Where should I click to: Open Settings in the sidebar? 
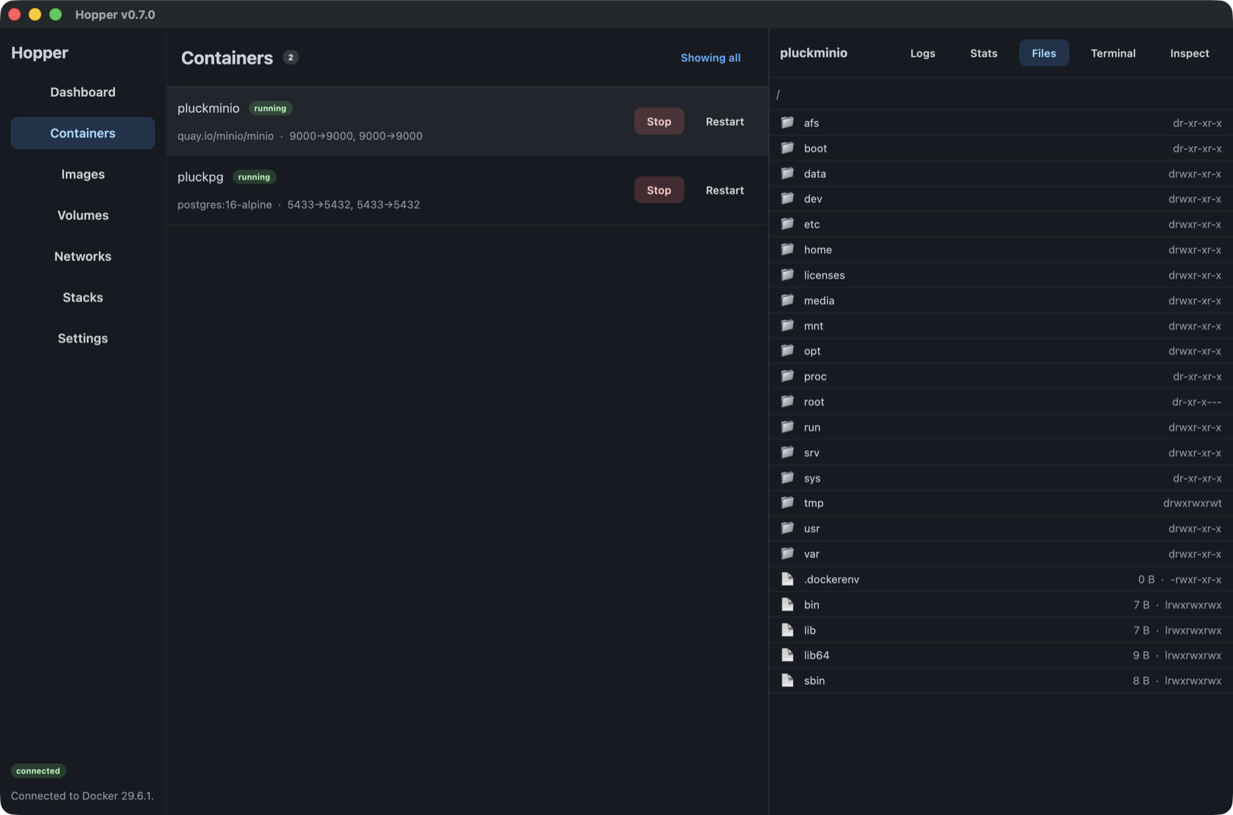click(83, 338)
